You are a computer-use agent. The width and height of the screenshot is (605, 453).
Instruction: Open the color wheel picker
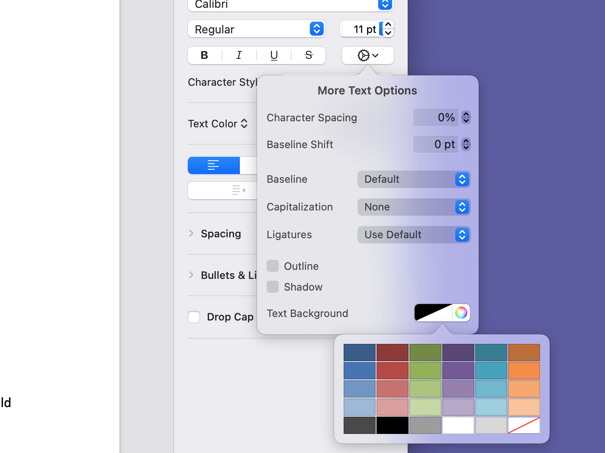tap(461, 313)
